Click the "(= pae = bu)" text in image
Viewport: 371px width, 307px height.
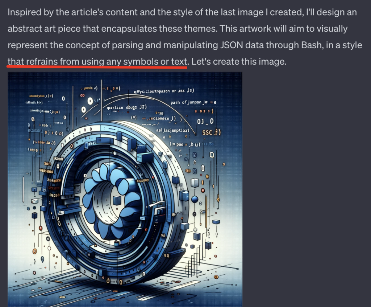click(x=185, y=144)
